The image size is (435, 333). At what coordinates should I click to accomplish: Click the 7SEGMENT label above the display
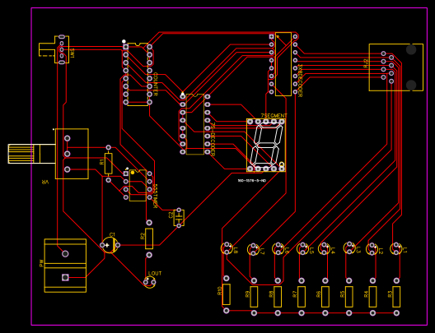(274, 115)
